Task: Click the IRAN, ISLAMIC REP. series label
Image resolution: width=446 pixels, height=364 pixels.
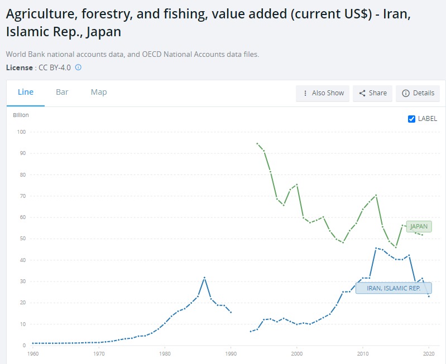Action: [394, 288]
